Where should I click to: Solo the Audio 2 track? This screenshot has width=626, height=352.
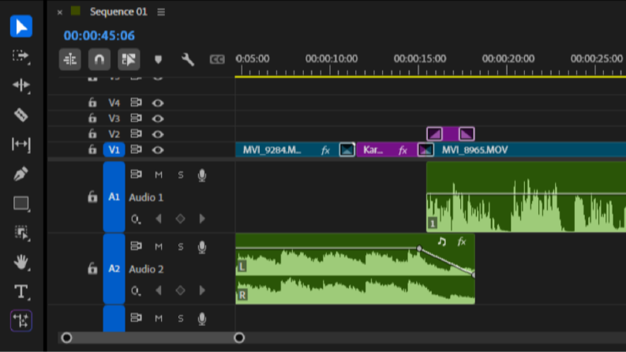click(x=181, y=247)
